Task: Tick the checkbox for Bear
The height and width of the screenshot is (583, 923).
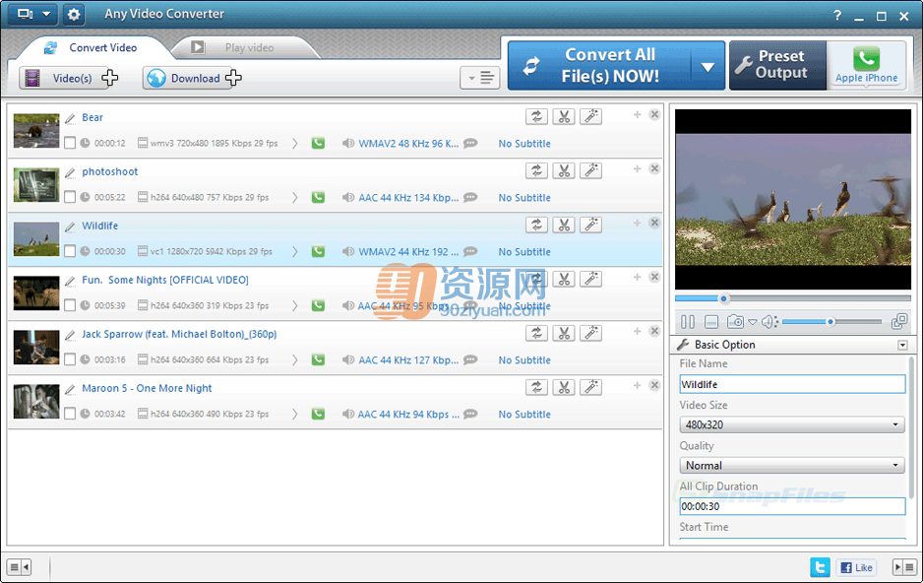Action: (x=70, y=143)
